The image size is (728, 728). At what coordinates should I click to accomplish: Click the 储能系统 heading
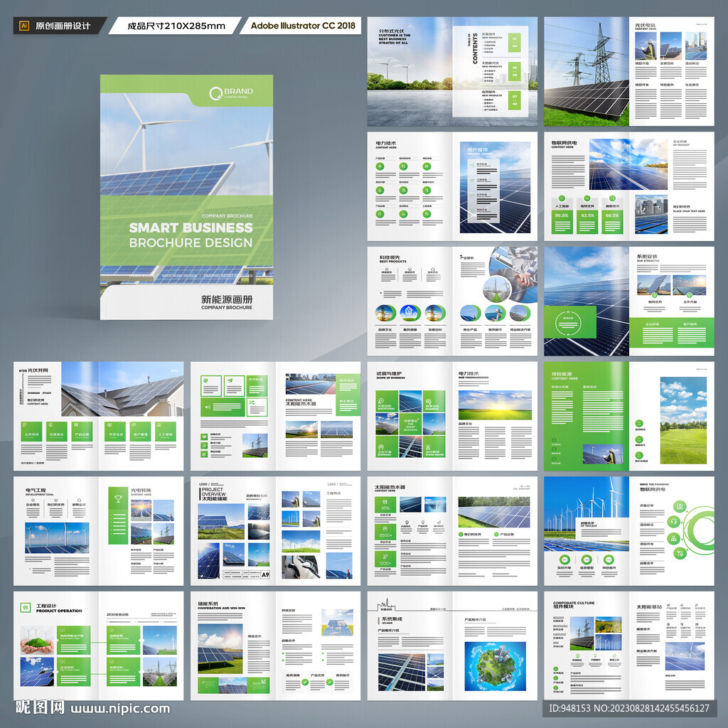click(x=208, y=604)
